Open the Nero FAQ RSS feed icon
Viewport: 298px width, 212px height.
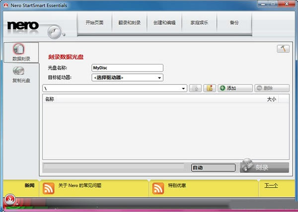pyautogui.click(x=49, y=188)
